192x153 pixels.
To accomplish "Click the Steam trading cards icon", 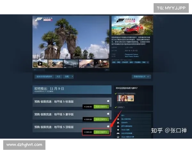I will click(x=118, y=137).
